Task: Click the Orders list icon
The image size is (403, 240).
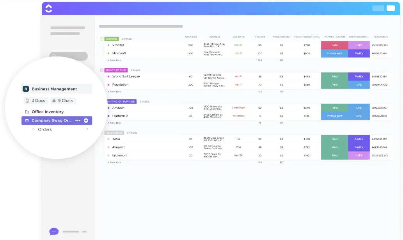Action: [33, 129]
